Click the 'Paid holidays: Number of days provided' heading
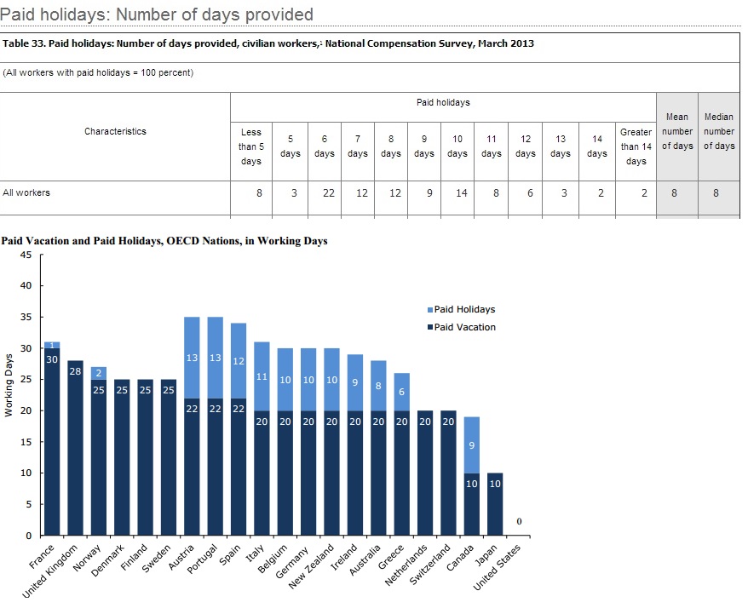 [157, 14]
